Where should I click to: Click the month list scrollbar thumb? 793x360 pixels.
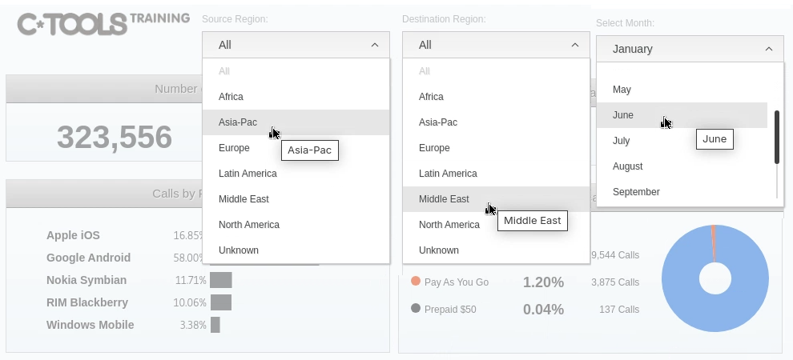(x=776, y=138)
